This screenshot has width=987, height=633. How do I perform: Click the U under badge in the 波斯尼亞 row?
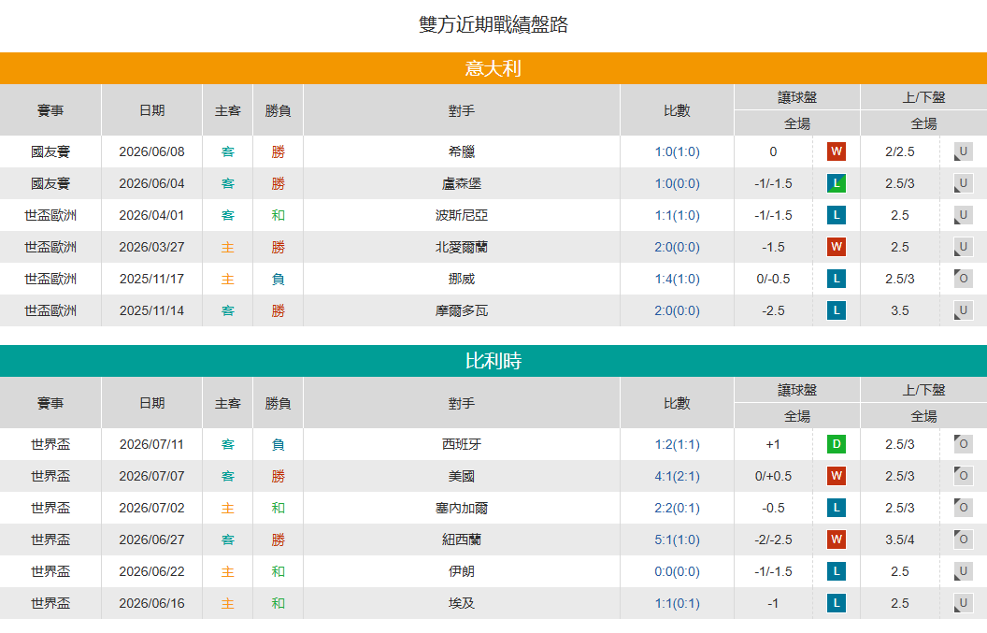click(963, 215)
